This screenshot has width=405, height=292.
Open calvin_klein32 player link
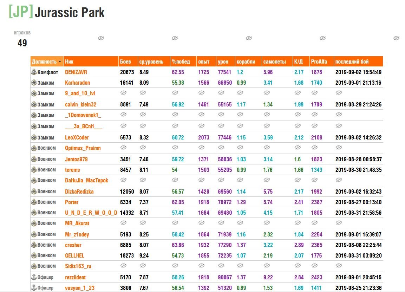tap(80, 104)
